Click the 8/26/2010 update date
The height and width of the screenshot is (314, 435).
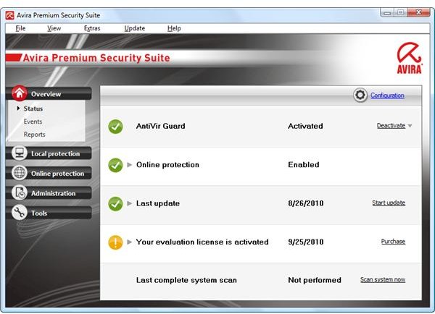pyautogui.click(x=306, y=203)
